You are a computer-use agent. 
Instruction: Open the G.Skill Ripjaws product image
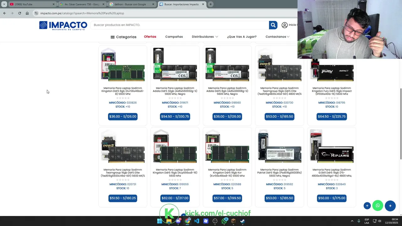pyautogui.click(x=332, y=146)
